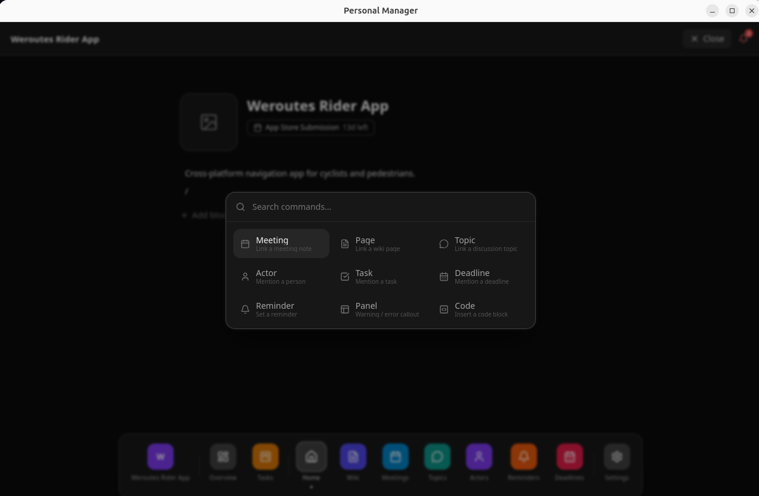Minimize the Personal Manager window
The height and width of the screenshot is (496, 759).
click(x=712, y=11)
